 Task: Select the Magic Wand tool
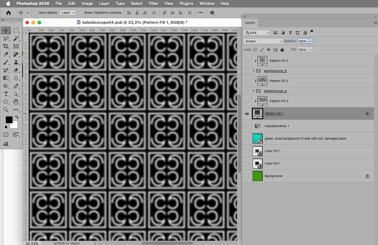(16, 38)
